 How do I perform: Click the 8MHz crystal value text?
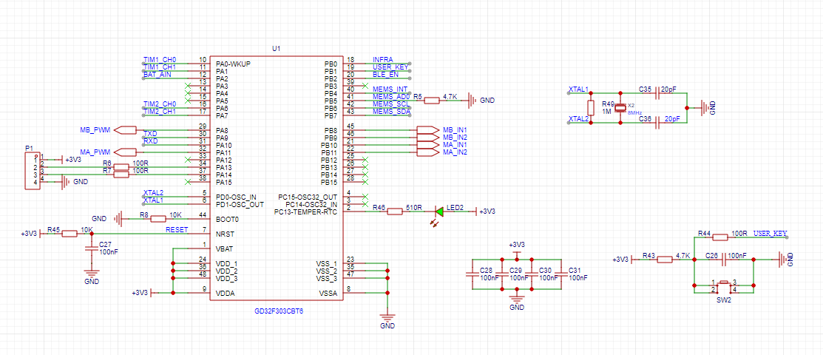pos(634,113)
